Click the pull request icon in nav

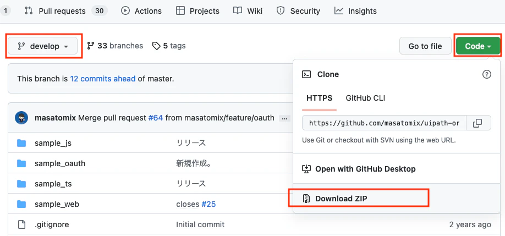[29, 11]
